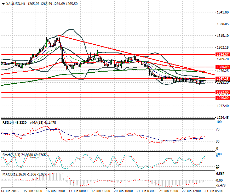
Task: Click the 17 Jun 16:00 time axis label
Action: (x=101, y=191)
